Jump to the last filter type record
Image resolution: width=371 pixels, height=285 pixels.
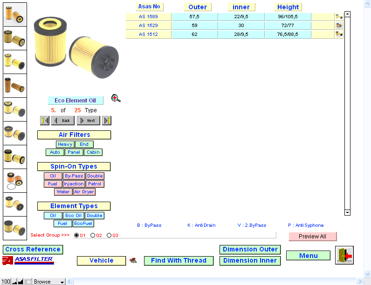[x=107, y=121]
